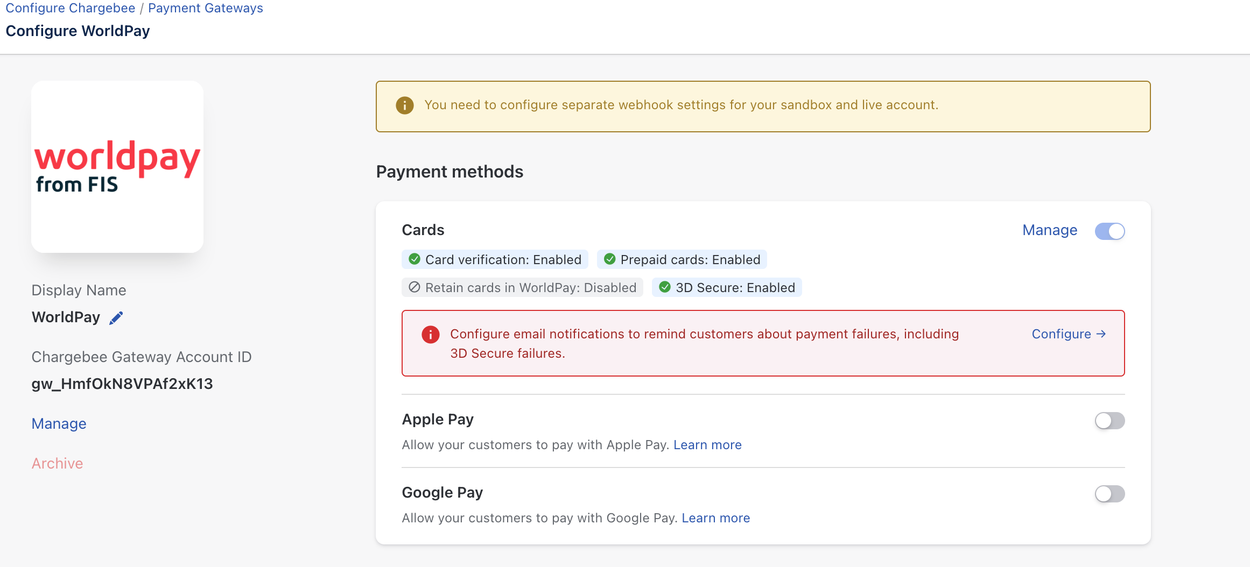
Task: Click the pencil icon beside WorldPay display name
Action: pyautogui.click(x=116, y=318)
